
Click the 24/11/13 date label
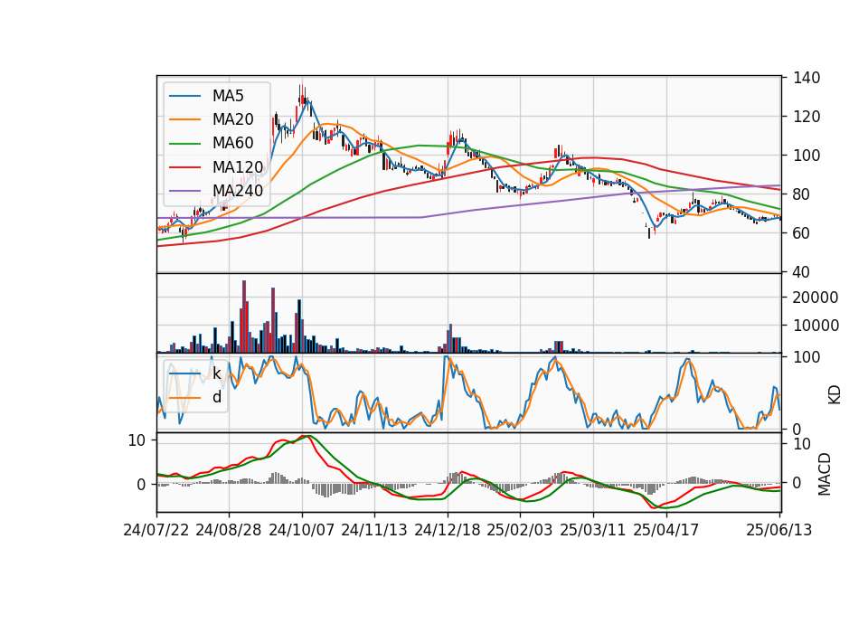point(374,531)
